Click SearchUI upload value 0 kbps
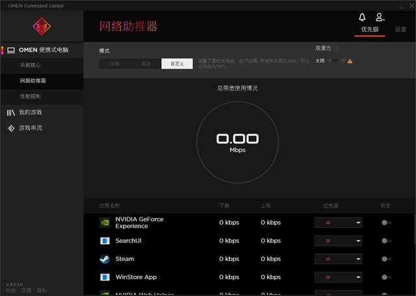 tap(271, 241)
